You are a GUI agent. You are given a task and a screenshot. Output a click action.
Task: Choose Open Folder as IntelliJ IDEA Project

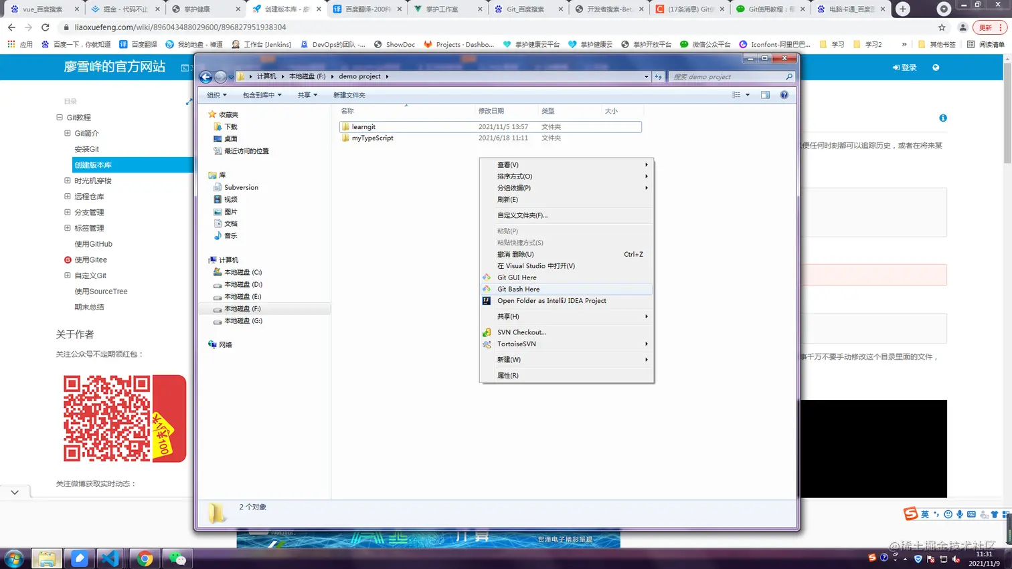[566, 301]
